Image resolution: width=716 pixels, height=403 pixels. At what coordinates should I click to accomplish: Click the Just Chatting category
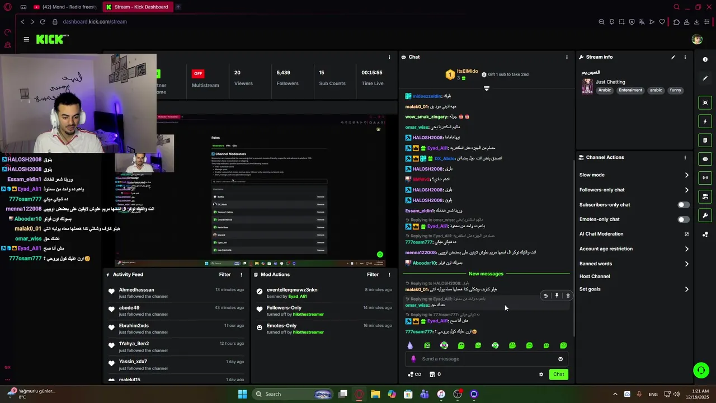(610, 82)
